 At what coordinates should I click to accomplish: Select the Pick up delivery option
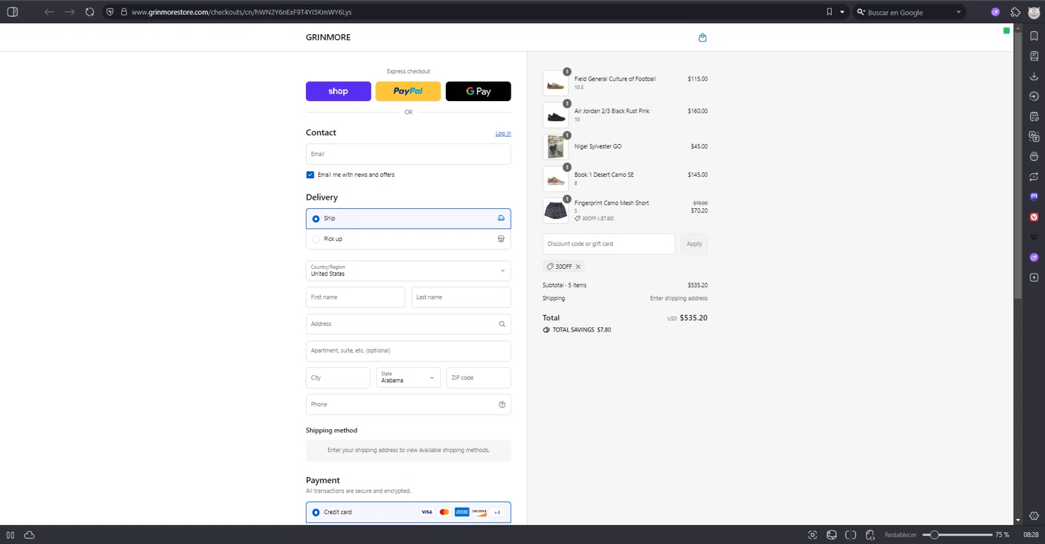408,239
